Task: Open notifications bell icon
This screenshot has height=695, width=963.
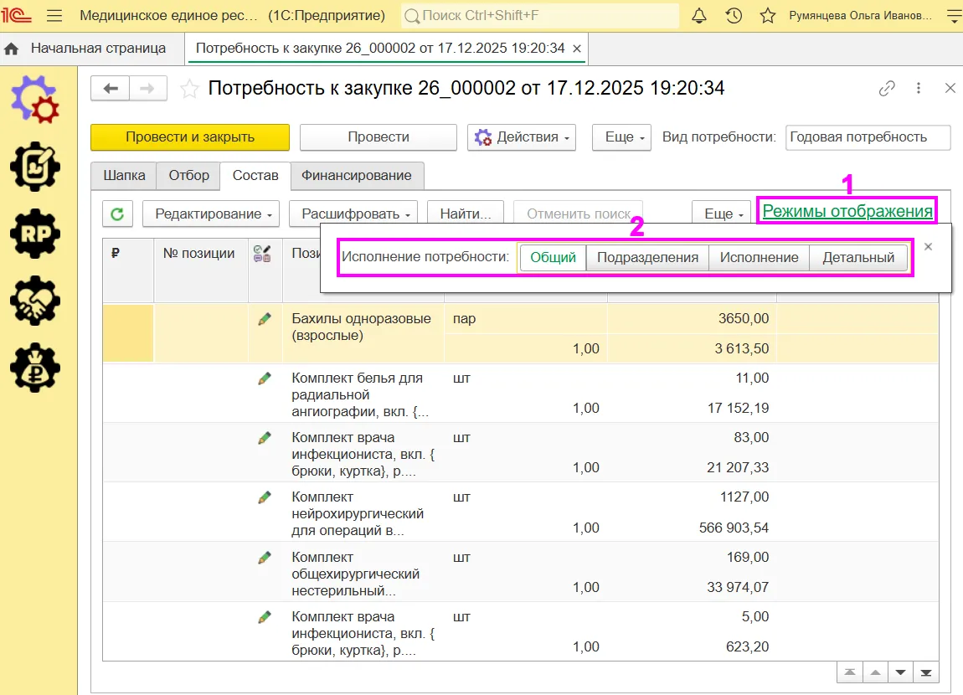Action: (x=699, y=15)
